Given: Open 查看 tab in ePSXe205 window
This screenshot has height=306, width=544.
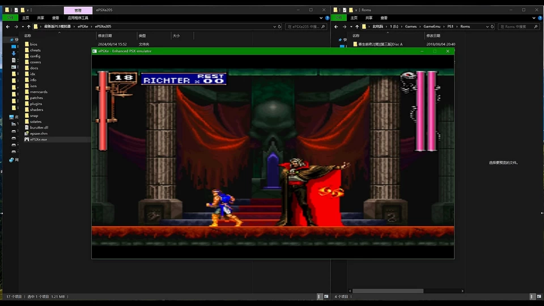Looking at the screenshot, I should [x=56, y=18].
